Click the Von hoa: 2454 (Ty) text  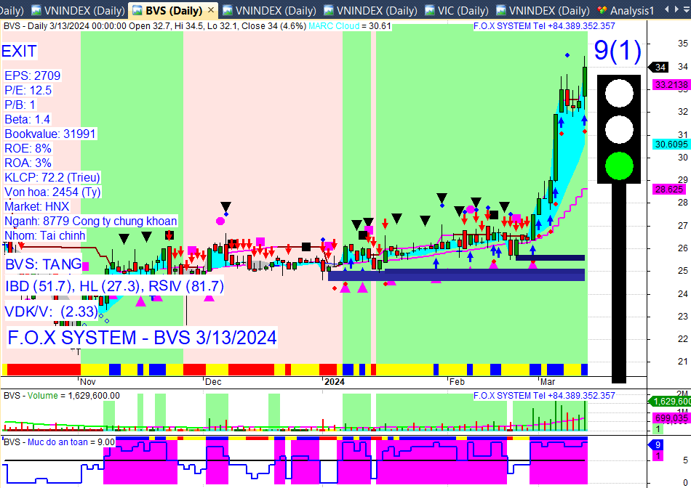[52, 192]
